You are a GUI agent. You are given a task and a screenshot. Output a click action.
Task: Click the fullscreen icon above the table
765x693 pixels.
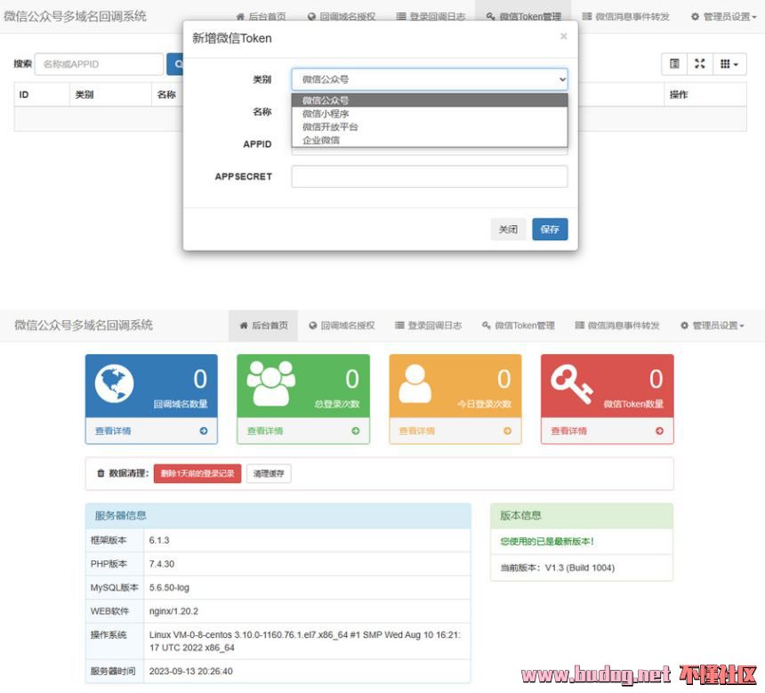tap(700, 64)
